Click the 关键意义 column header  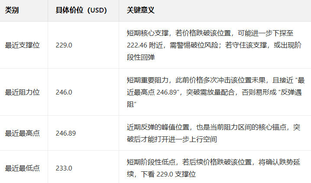[x=215, y=10]
